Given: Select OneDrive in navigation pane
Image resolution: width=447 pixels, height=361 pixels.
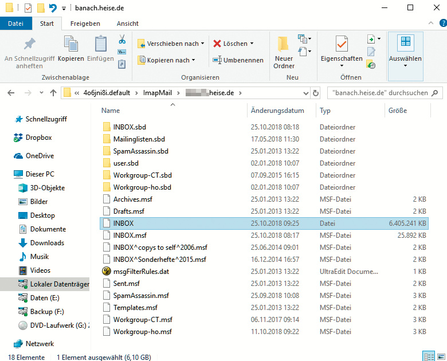Looking at the screenshot, I should (x=34, y=156).
